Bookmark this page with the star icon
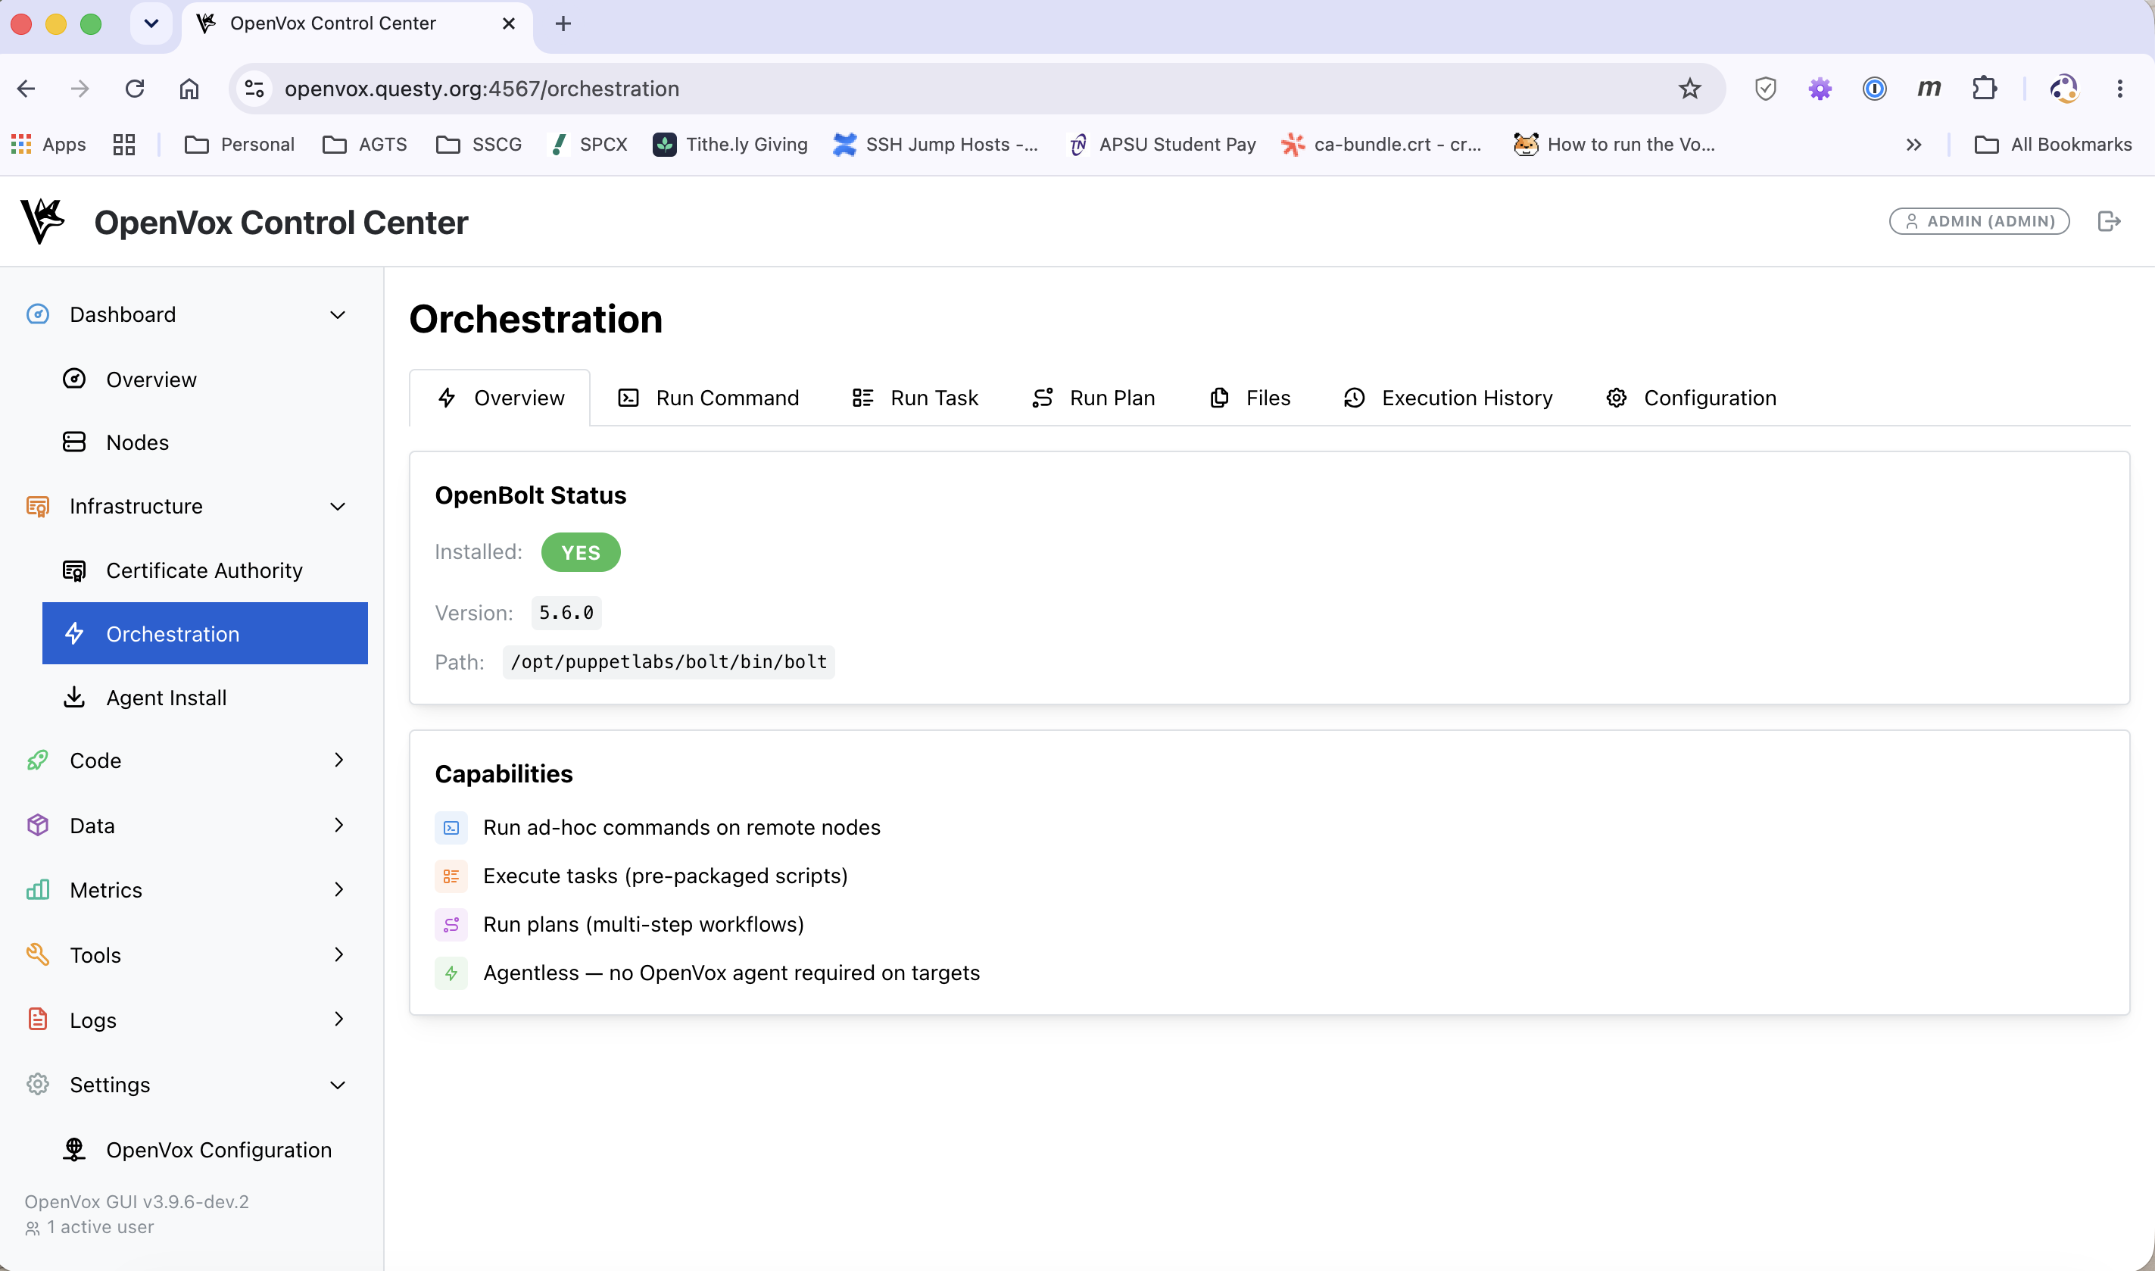 point(1689,88)
